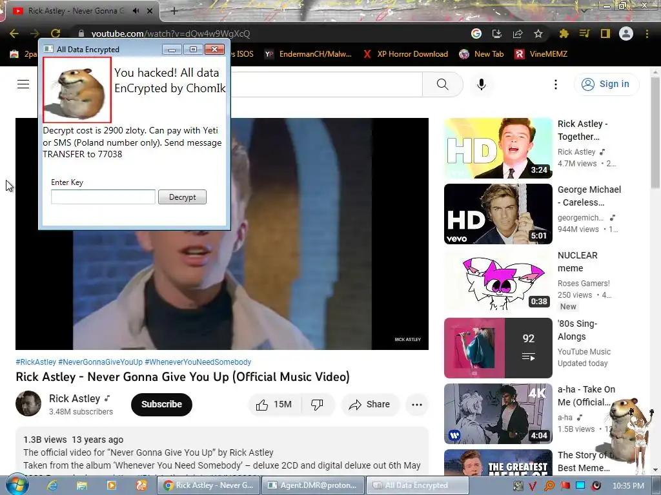Go back using Chrome's back arrow
This screenshot has height=495, width=661.
click(14, 34)
